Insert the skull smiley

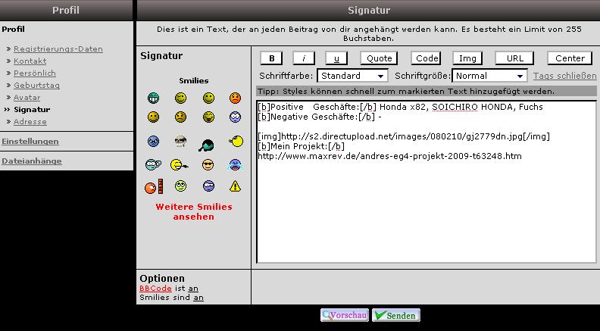(180, 142)
